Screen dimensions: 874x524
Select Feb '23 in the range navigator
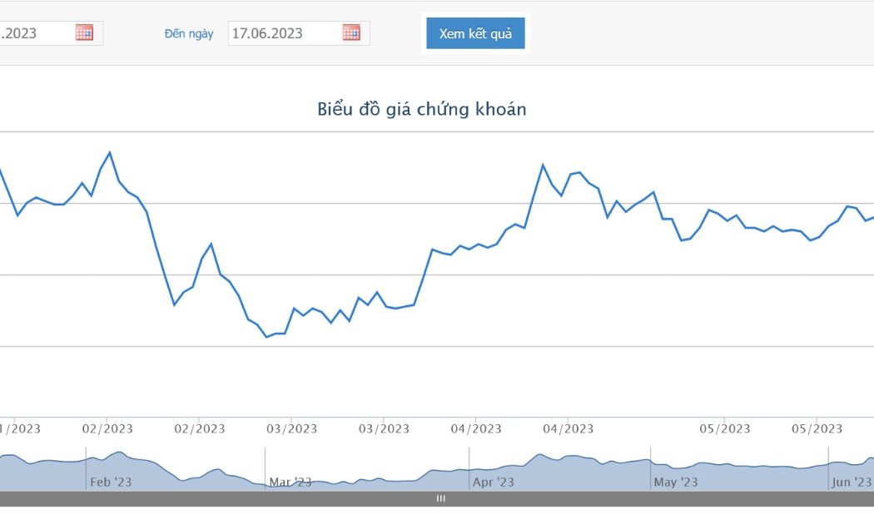tap(111, 482)
